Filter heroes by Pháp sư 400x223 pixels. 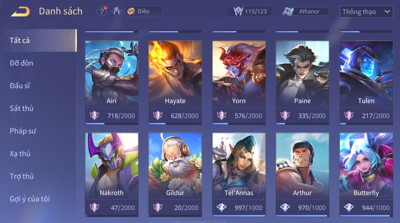click(23, 131)
